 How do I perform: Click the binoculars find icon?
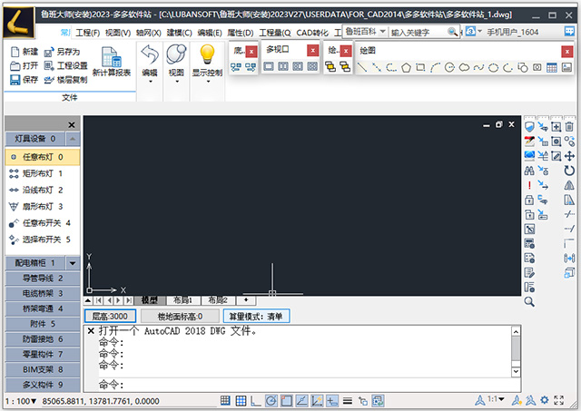(x=529, y=170)
